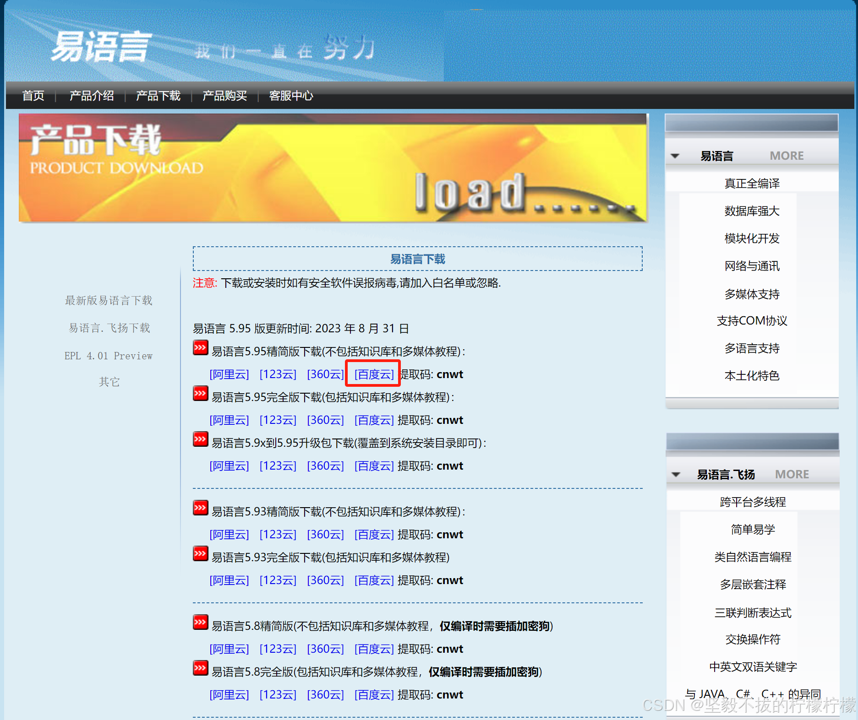Image resolution: width=858 pixels, height=720 pixels.
Task: Click the 易语言 logo in the header
Action: [101, 46]
